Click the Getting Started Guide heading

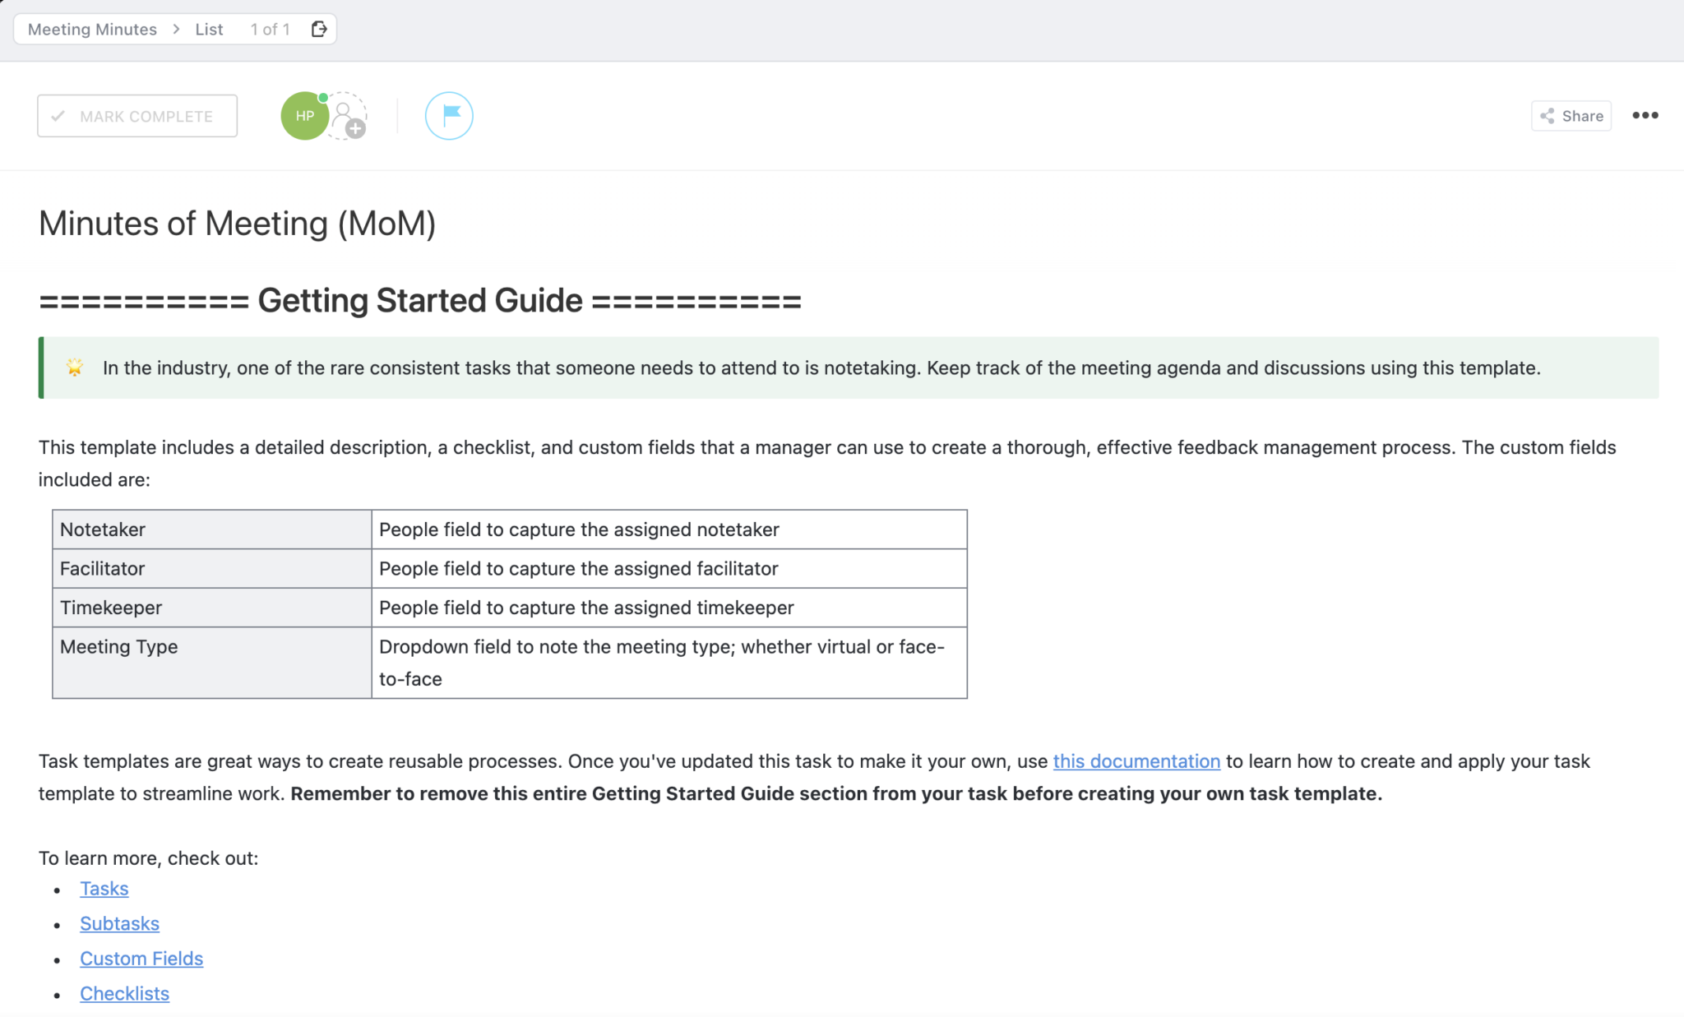pos(419,301)
